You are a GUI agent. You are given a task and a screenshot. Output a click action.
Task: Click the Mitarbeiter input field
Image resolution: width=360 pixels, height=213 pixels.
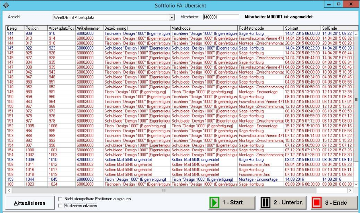click(x=220, y=17)
